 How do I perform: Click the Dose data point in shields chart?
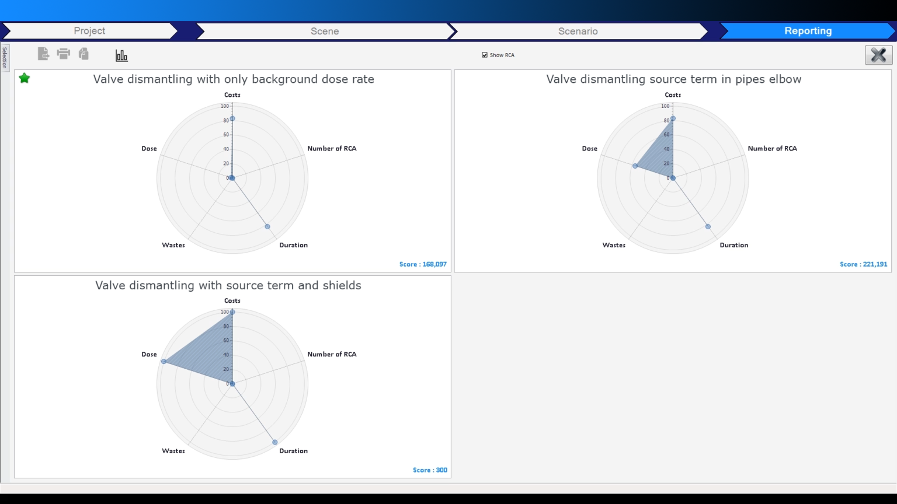coord(164,362)
